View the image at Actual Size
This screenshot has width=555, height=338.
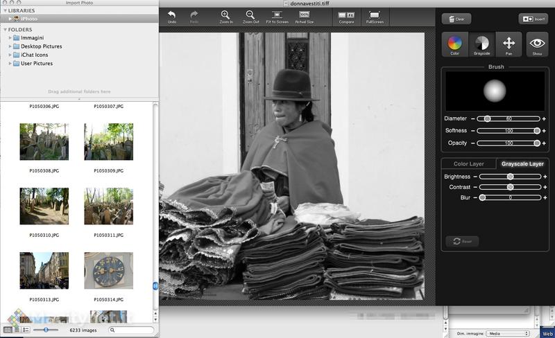point(304,15)
